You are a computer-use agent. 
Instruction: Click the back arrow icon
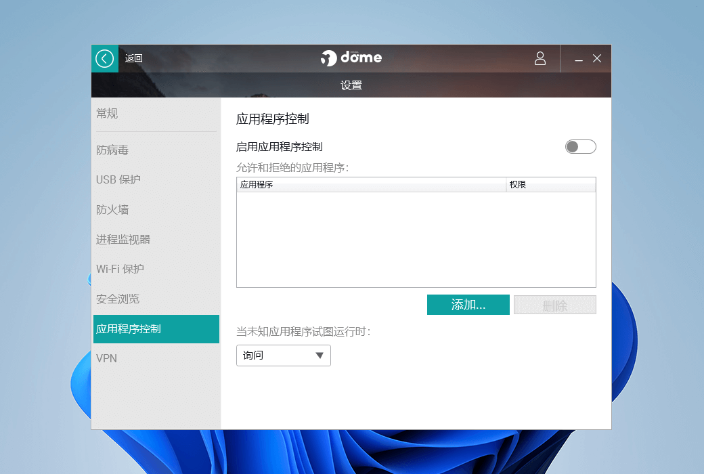click(104, 59)
